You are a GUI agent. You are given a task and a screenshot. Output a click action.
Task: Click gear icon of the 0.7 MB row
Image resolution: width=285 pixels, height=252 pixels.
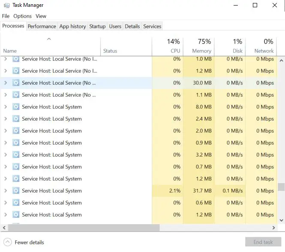(x=16, y=167)
